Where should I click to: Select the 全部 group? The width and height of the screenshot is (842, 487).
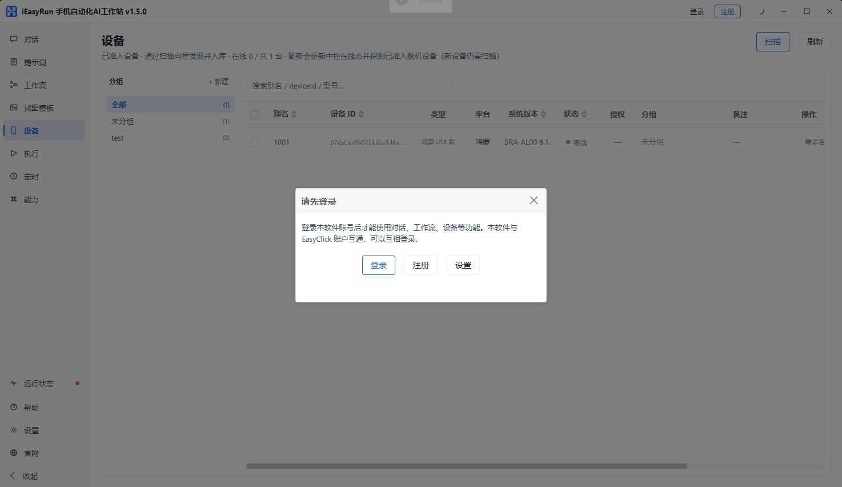pos(170,105)
